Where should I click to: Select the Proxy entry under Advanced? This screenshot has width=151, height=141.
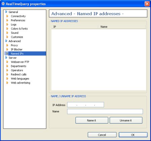[14, 45]
